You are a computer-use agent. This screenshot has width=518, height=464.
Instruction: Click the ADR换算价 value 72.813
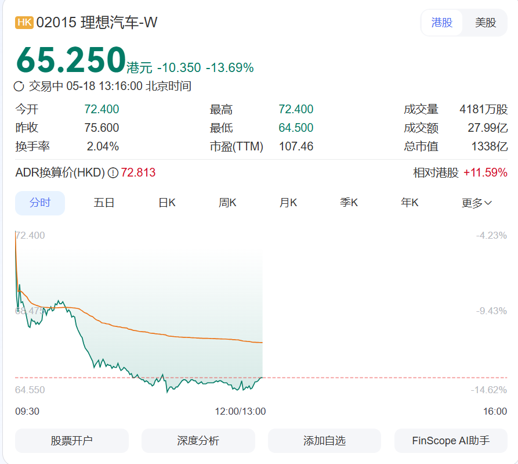pyautogui.click(x=138, y=172)
